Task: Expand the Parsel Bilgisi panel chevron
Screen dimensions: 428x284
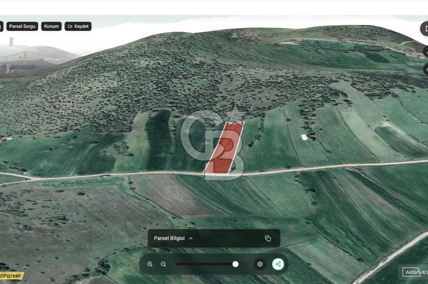Action: point(191,238)
